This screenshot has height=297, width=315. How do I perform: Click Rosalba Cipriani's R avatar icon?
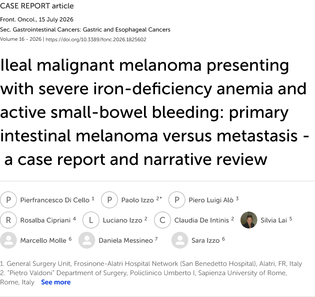click(8, 220)
